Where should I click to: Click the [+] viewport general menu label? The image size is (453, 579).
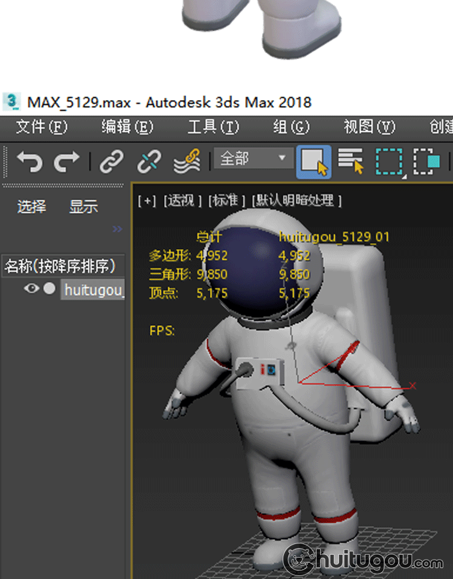click(x=147, y=201)
